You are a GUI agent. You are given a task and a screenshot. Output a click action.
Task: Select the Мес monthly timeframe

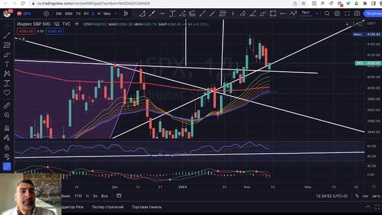coord(107,14)
